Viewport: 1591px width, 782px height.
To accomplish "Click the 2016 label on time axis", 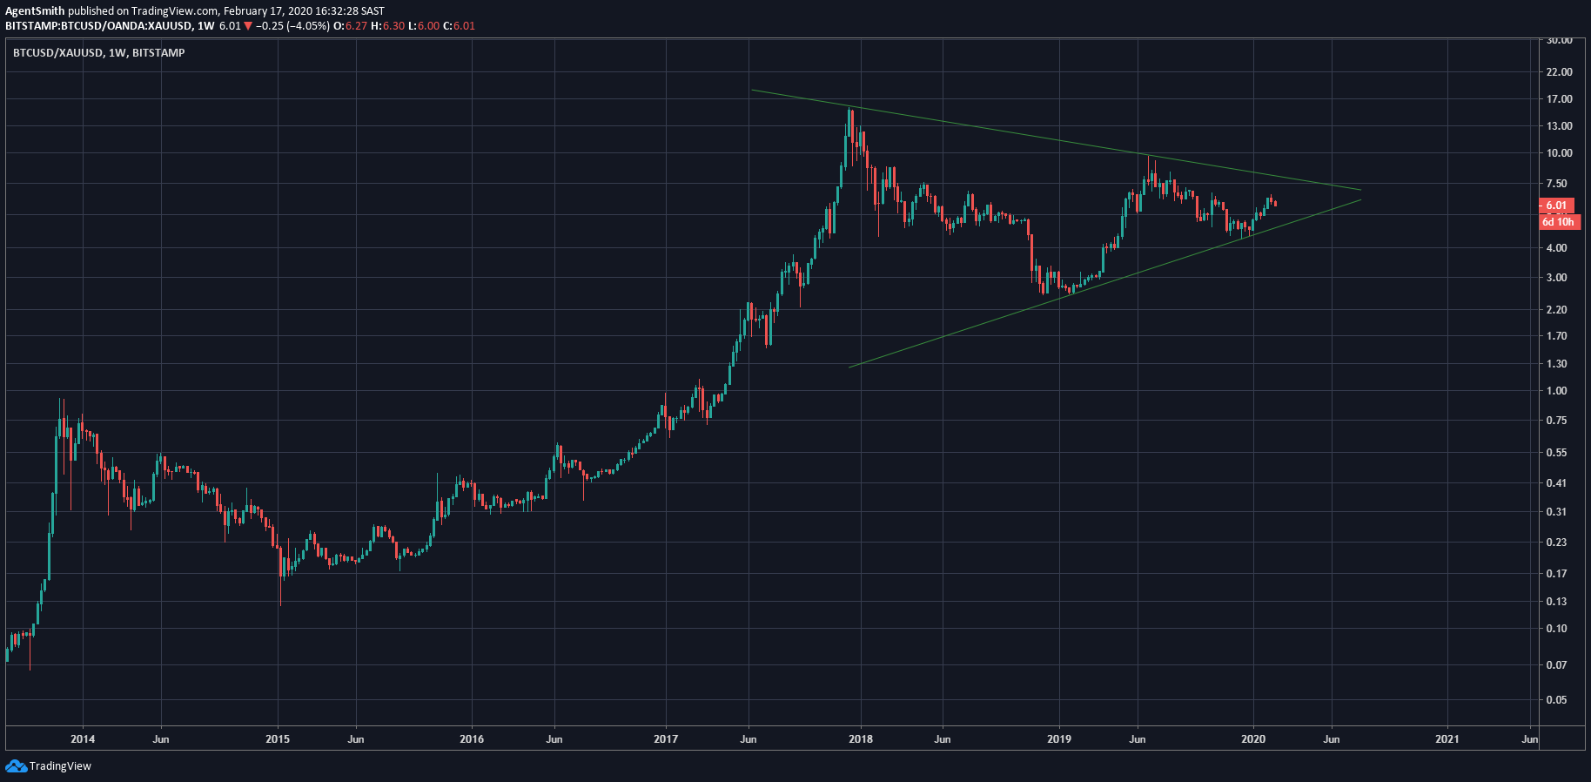I will click(x=472, y=739).
